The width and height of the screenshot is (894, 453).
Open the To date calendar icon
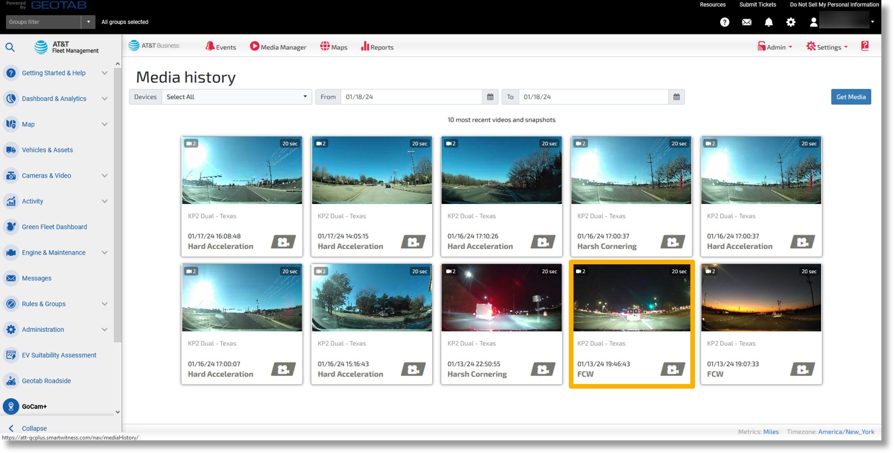(x=676, y=97)
